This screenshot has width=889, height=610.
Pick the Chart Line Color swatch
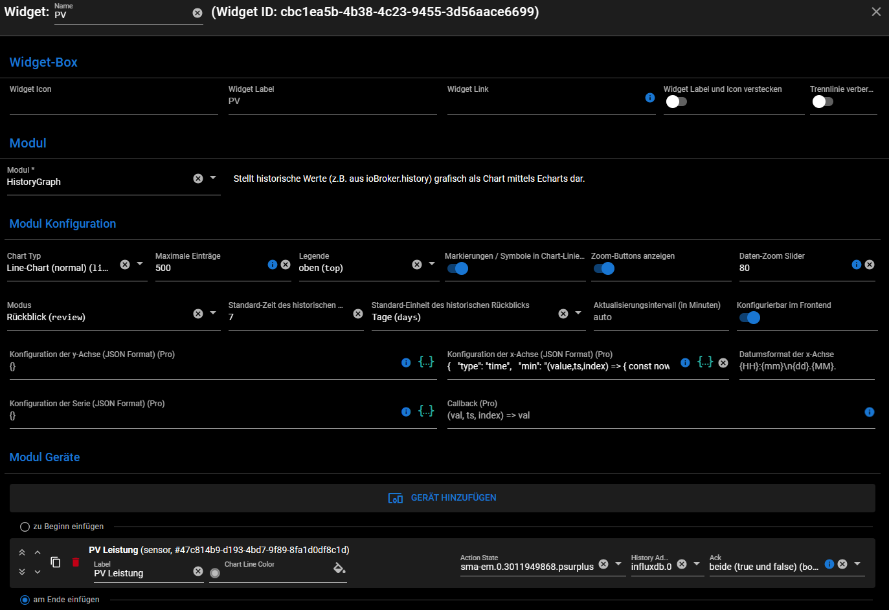pyautogui.click(x=215, y=573)
